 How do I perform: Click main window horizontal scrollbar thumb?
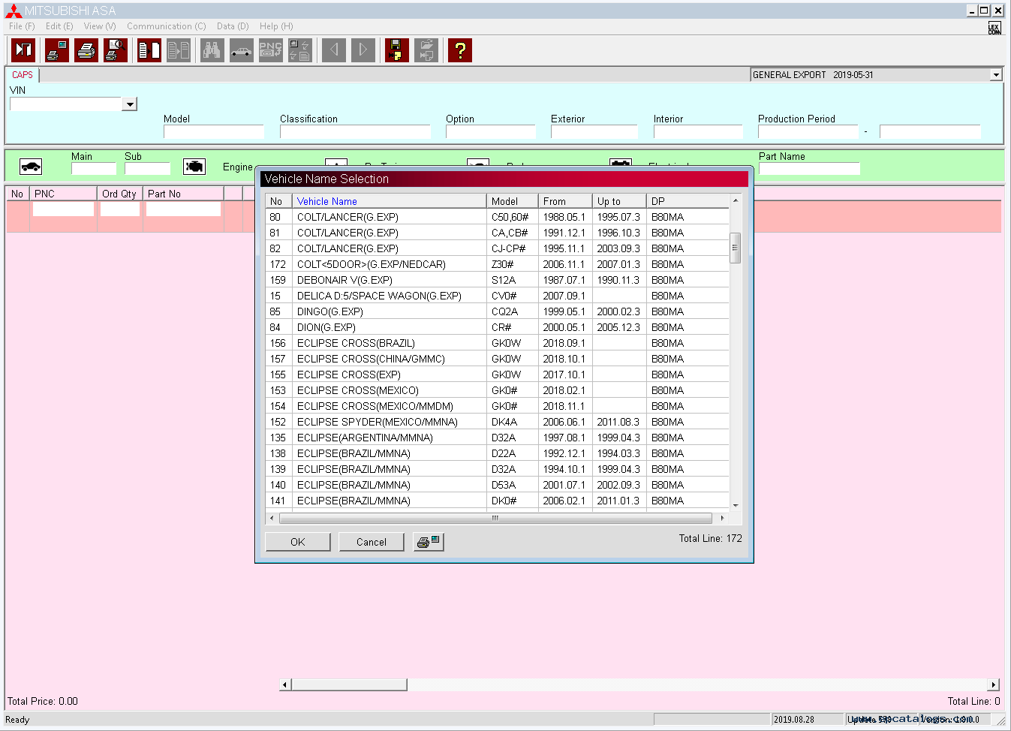tap(350, 684)
